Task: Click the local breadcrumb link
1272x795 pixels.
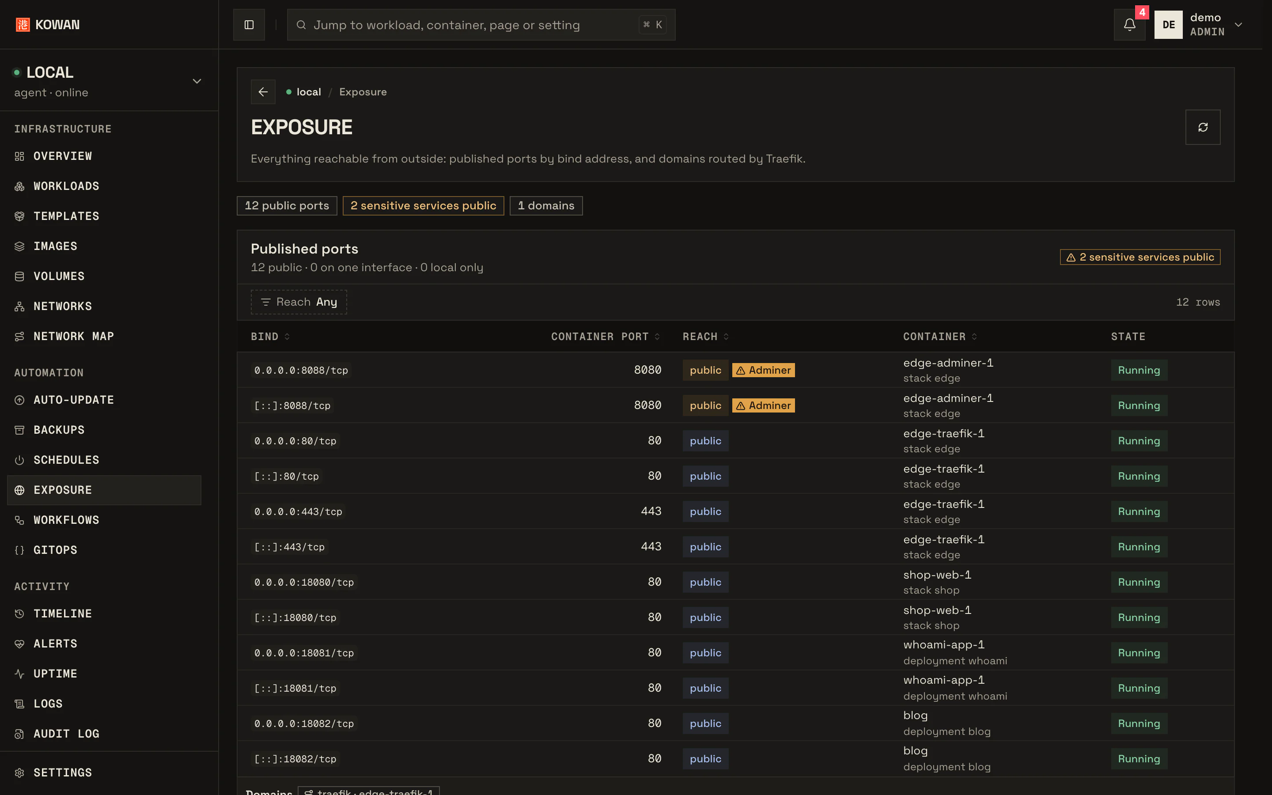Action: (x=309, y=92)
